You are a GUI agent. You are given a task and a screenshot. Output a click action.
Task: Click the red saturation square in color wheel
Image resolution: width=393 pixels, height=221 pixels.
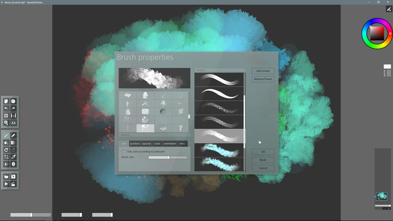[x=377, y=33]
